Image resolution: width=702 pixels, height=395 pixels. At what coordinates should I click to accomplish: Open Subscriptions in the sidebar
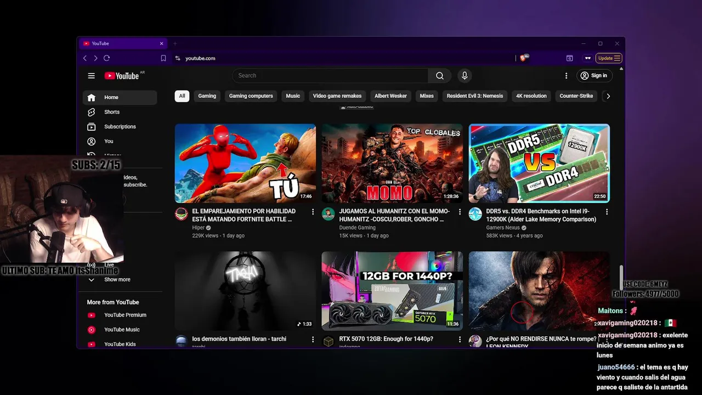click(120, 127)
